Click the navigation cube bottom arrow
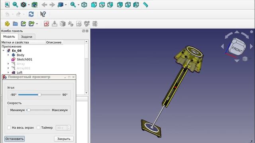This screenshot has height=143, width=255. click(237, 61)
